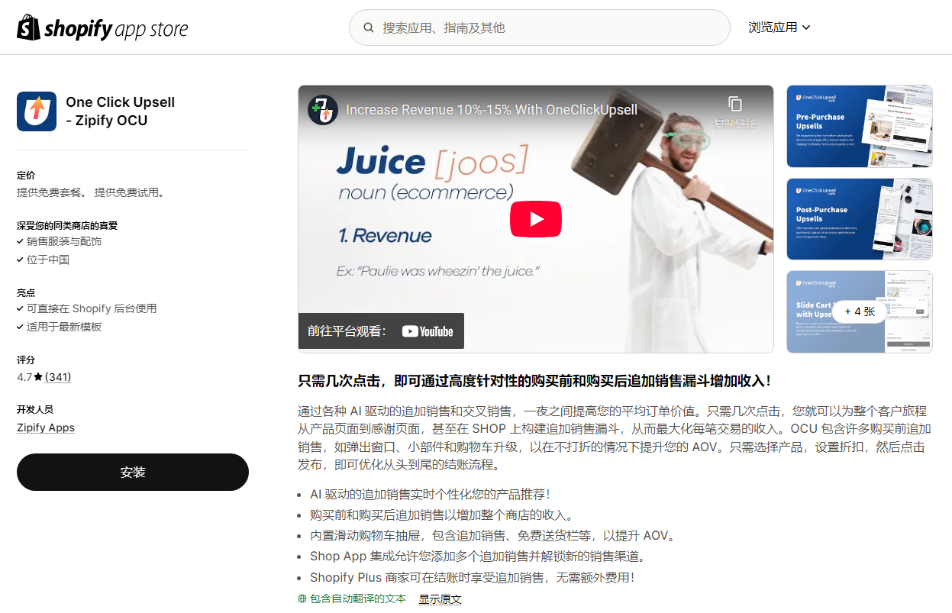The image size is (952, 613).
Task: Click the One Click Upsell app icon
Action: [x=37, y=111]
